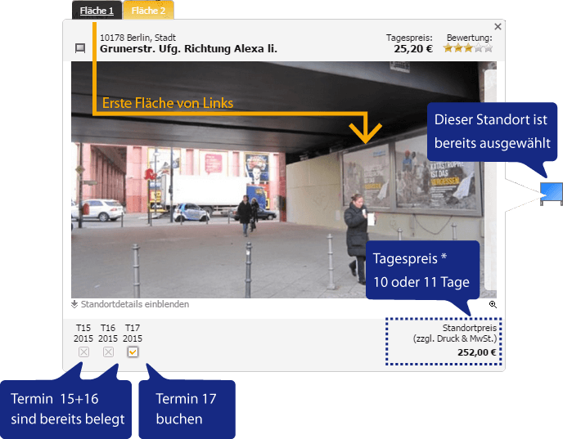This screenshot has height=439, width=563.
Task: Switch to the Fläche 1 tab
Action: 97,11
